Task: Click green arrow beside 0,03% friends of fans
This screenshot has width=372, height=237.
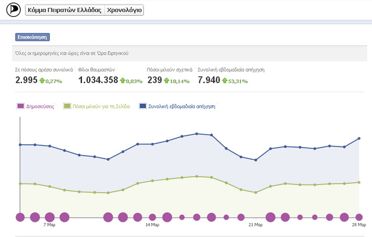Action: click(122, 80)
